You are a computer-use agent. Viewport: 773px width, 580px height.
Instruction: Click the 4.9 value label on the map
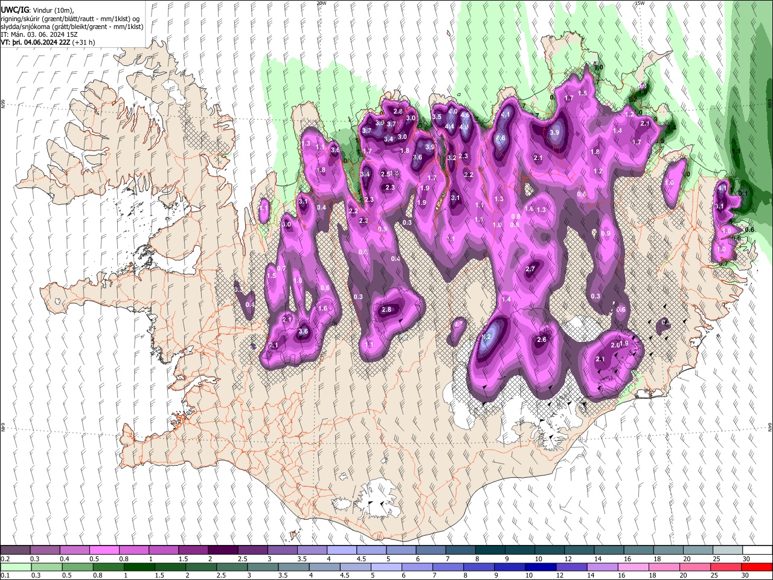[x=463, y=127]
